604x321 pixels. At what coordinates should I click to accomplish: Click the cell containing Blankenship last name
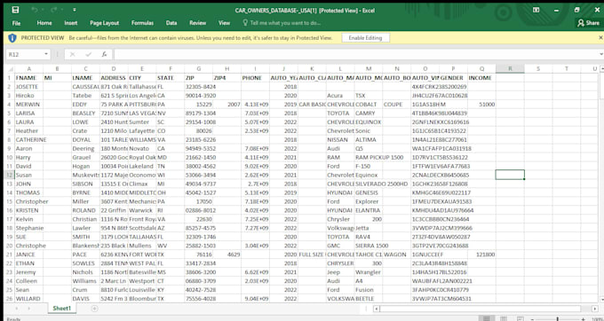(x=85, y=246)
